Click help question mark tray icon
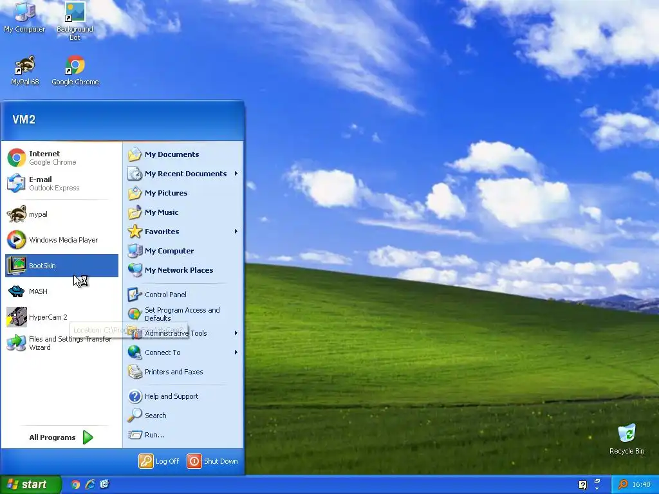Viewport: 659px width, 494px height. (x=583, y=485)
